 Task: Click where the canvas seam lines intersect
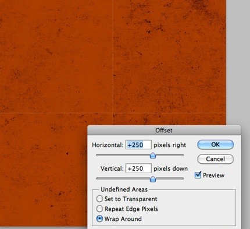[x=113, y=113]
